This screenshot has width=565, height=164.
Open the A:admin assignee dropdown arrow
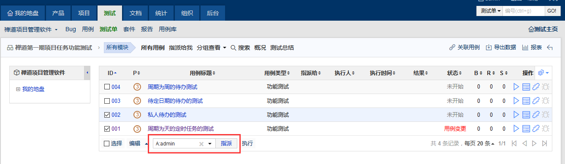pos(209,144)
